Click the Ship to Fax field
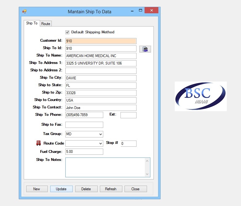 [84, 125]
